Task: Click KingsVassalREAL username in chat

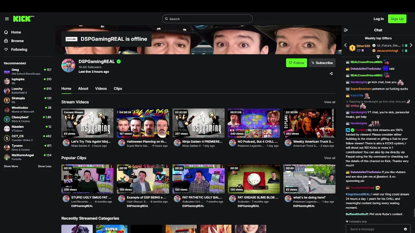Action: 358,194
